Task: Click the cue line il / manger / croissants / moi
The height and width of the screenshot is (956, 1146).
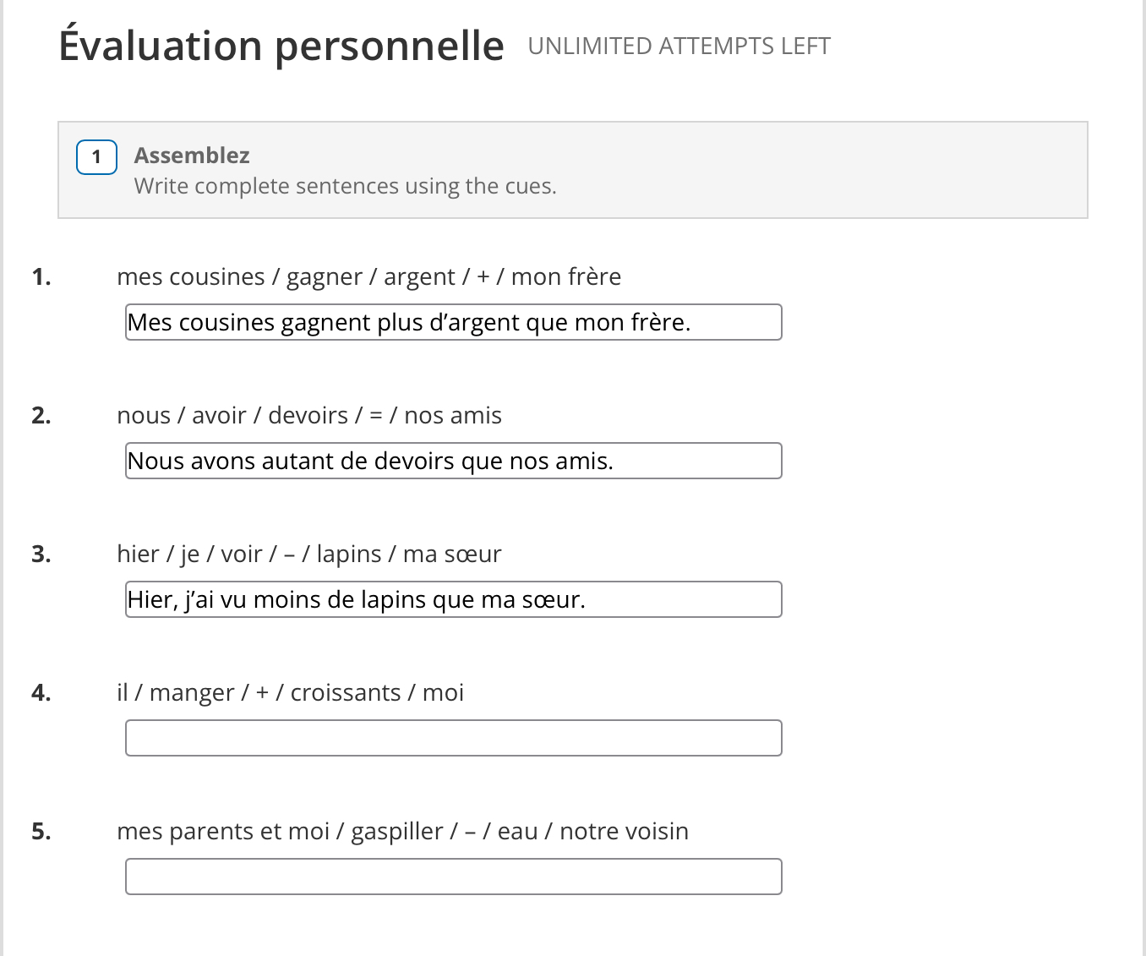Action: click(290, 692)
